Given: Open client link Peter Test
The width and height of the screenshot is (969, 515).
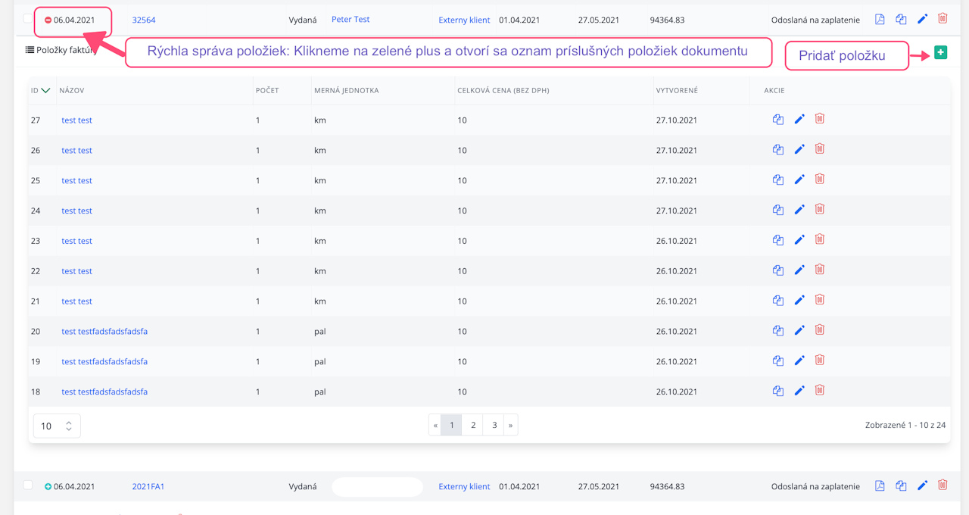Looking at the screenshot, I should tap(351, 20).
